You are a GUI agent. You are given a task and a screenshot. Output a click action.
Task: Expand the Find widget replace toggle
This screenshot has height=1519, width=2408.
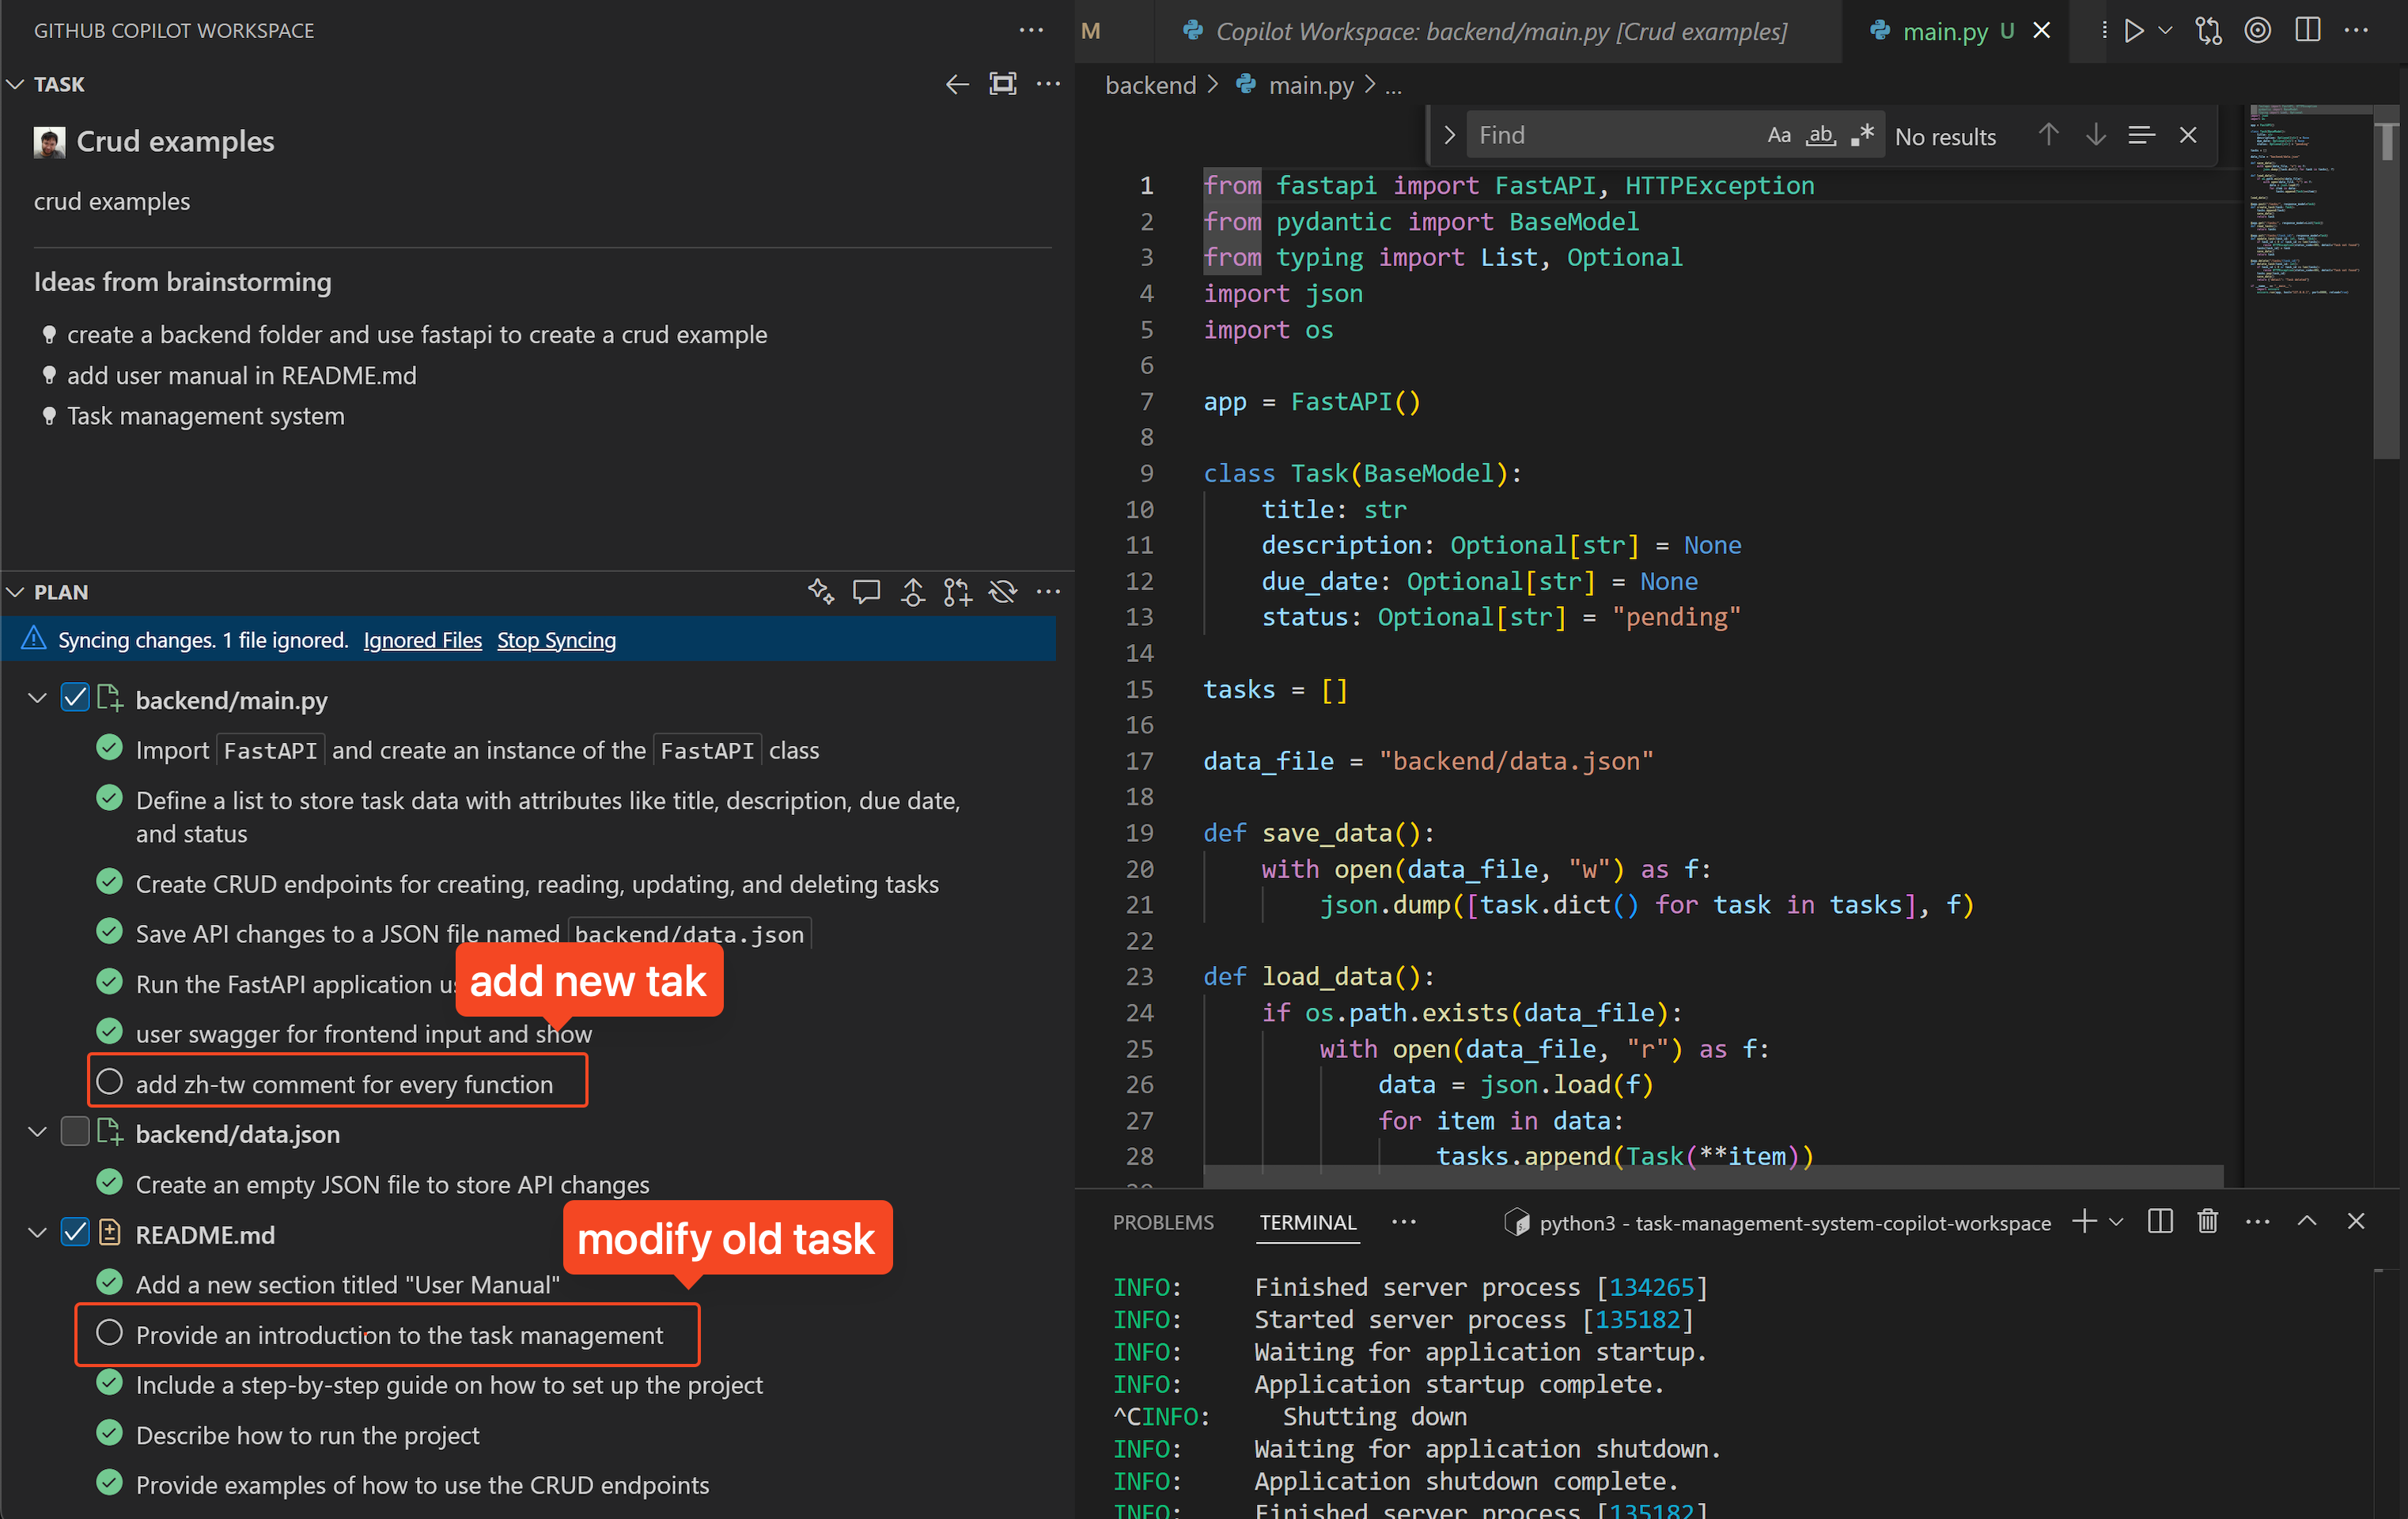(x=1449, y=135)
